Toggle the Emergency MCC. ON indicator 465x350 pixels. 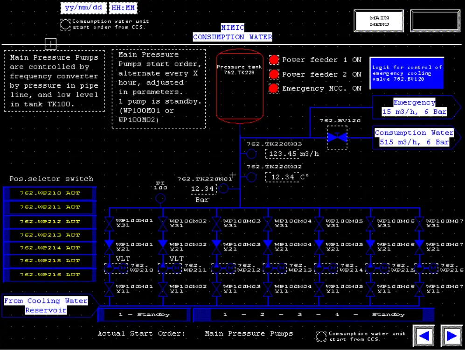[x=274, y=88]
